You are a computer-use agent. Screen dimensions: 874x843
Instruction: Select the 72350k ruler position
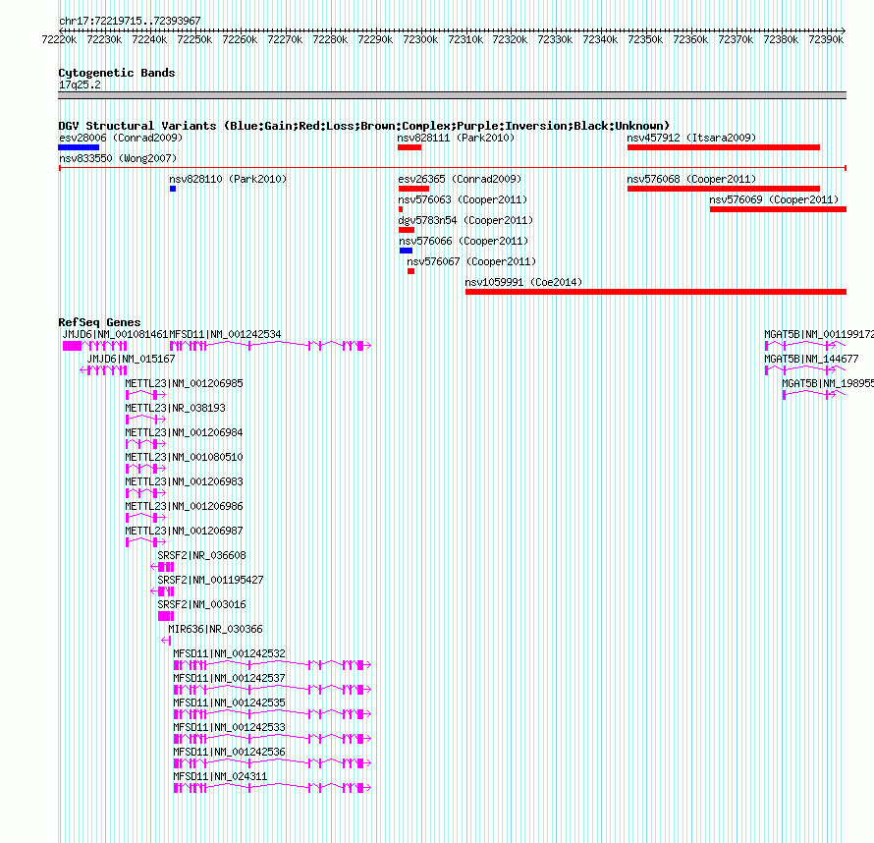click(645, 39)
